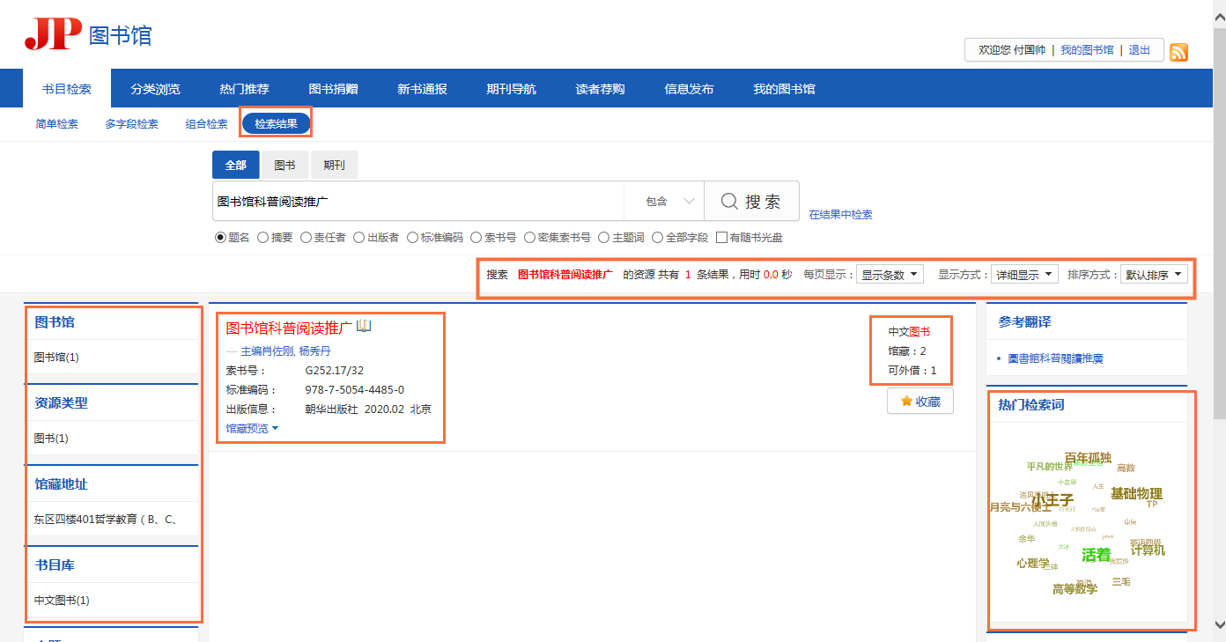
Task: Click the orange RSS feed icon
Action: click(1178, 52)
